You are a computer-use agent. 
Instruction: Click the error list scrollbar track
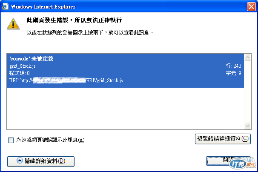tap(247, 92)
